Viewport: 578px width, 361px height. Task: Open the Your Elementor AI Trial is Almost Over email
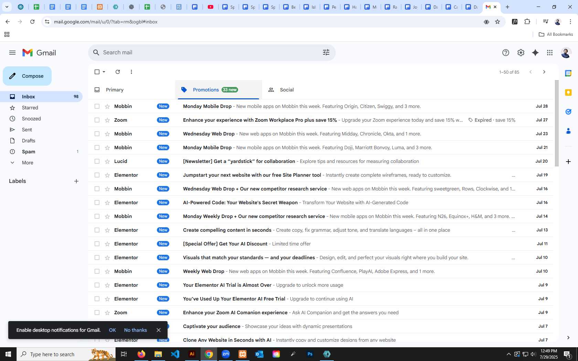click(321, 285)
